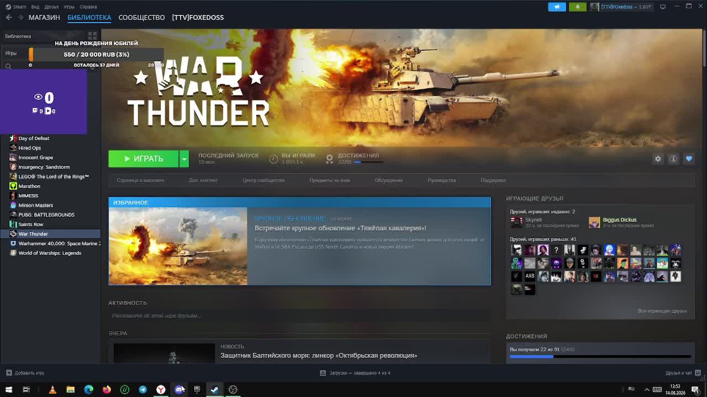Open friend Biggus Dickus avatar
Image resolution: width=707 pixels, height=397 pixels.
[594, 222]
